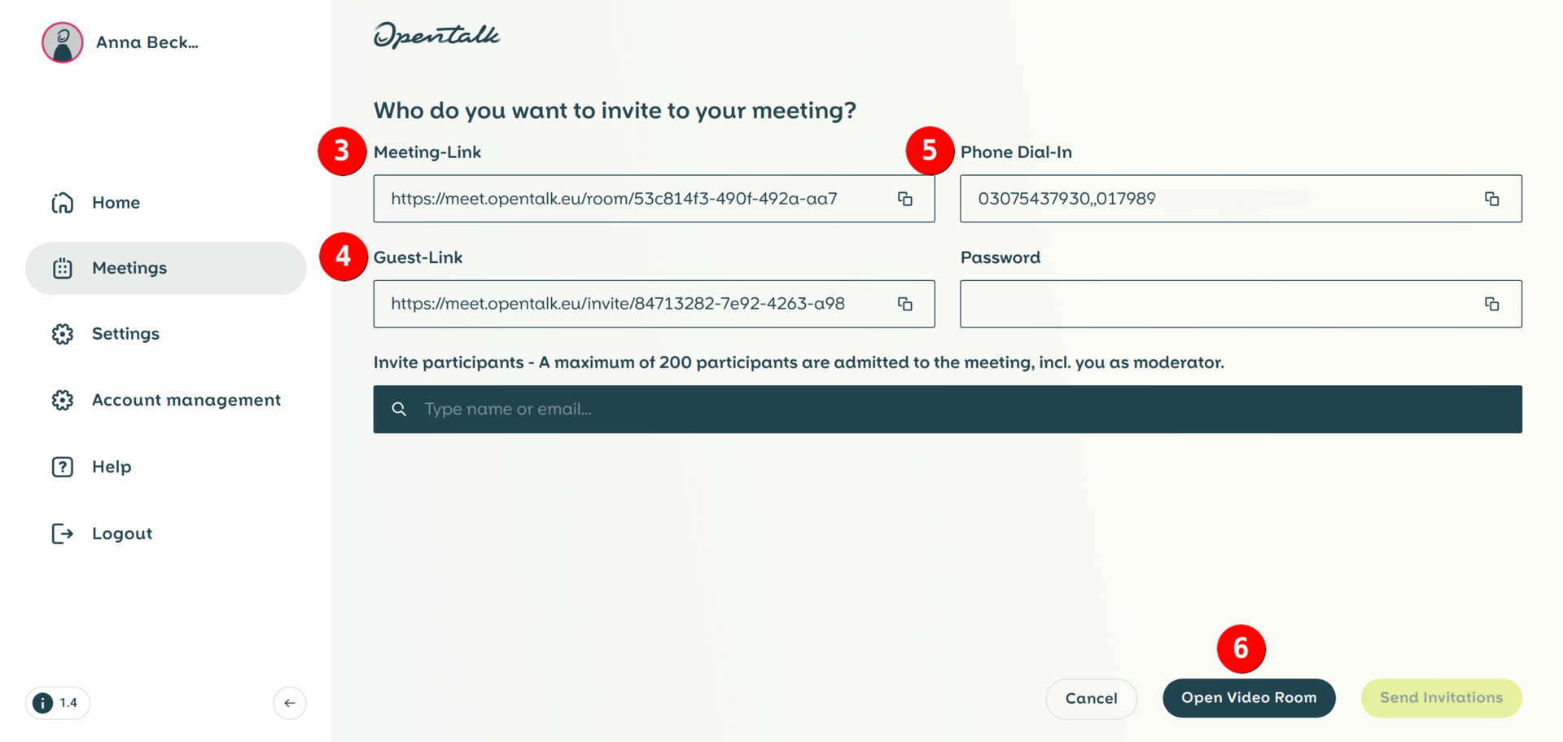
Task: Click the search magnifier in the participant bar
Action: (399, 408)
